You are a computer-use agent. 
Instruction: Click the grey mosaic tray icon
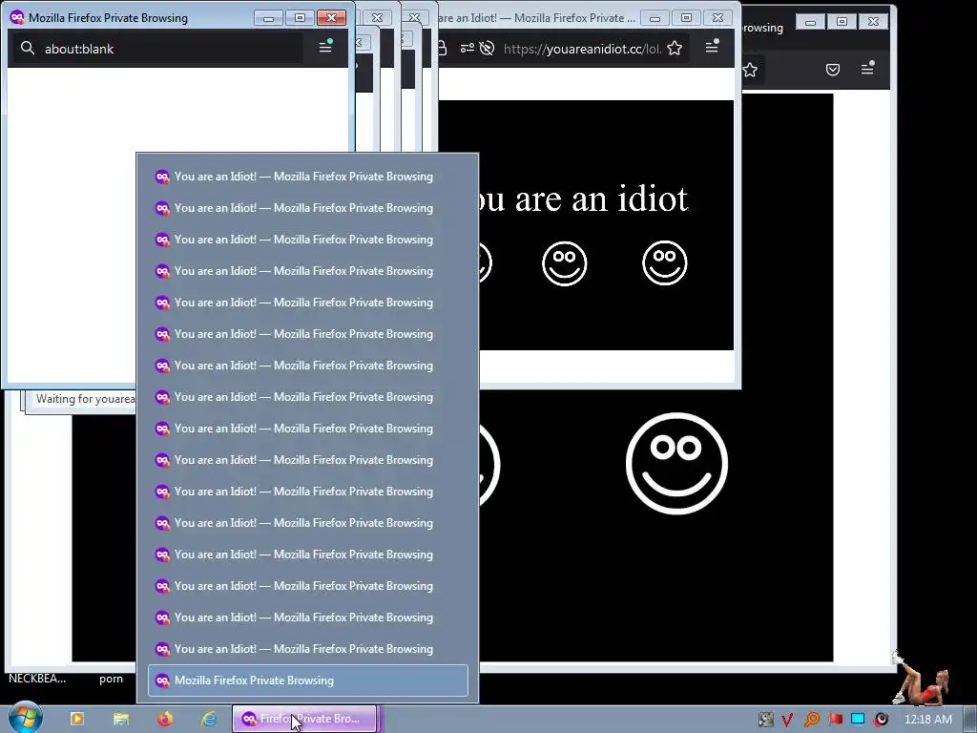tap(766, 720)
